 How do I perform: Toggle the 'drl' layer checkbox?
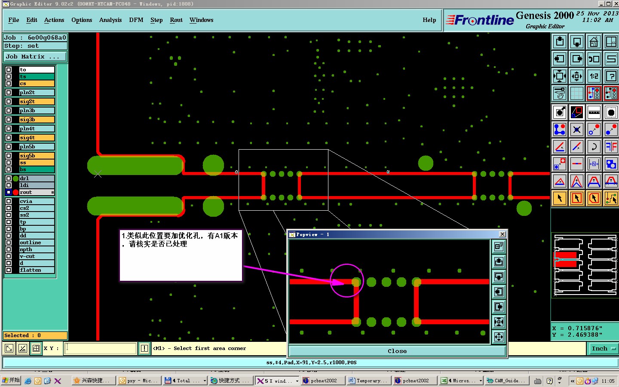(9, 178)
